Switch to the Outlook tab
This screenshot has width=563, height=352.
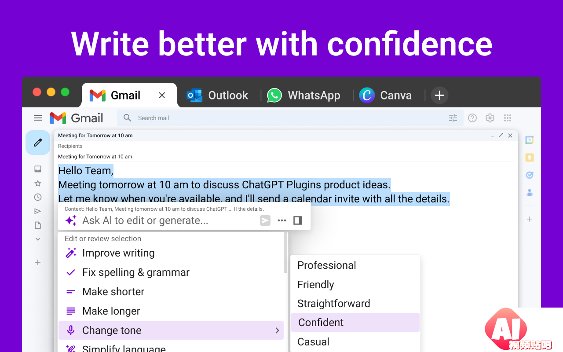[217, 95]
